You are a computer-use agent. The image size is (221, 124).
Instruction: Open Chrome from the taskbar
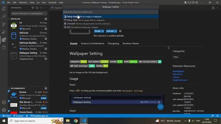click(x=76, y=121)
